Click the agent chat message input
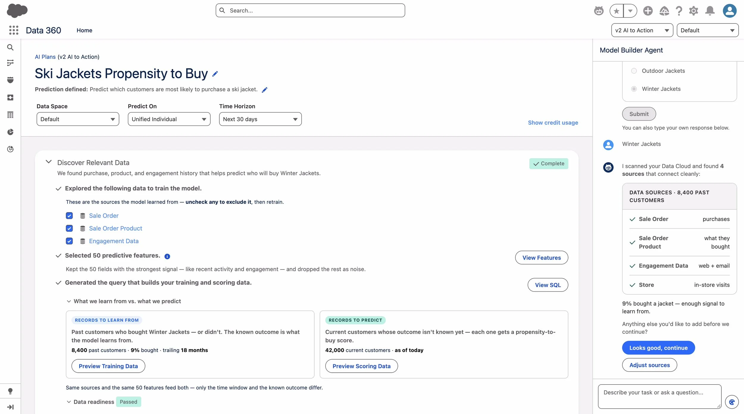Screen dimensions: 744x414 (x=659, y=396)
